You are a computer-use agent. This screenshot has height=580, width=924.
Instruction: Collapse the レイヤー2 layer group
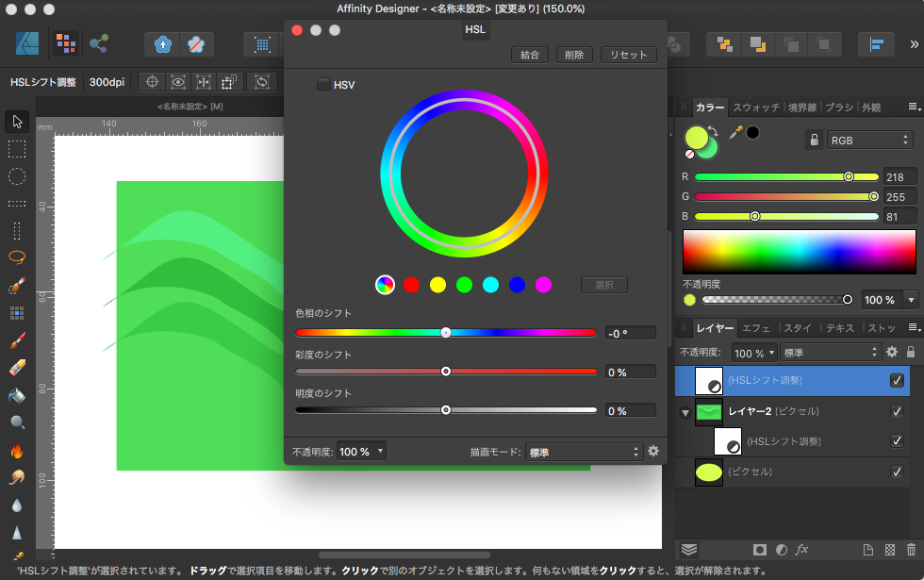click(685, 412)
